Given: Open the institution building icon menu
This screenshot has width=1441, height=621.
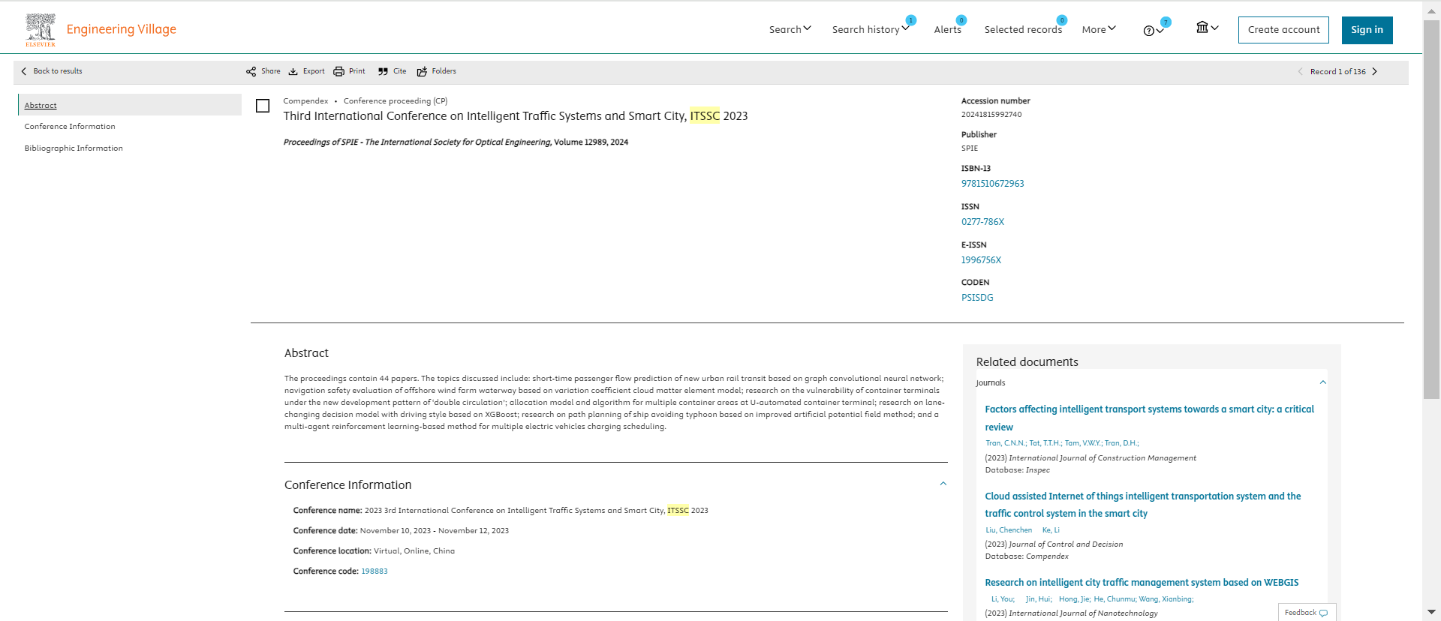Looking at the screenshot, I should pyautogui.click(x=1207, y=28).
